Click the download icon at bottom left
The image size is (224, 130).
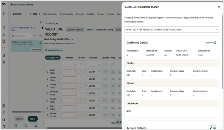[x=36, y=126]
